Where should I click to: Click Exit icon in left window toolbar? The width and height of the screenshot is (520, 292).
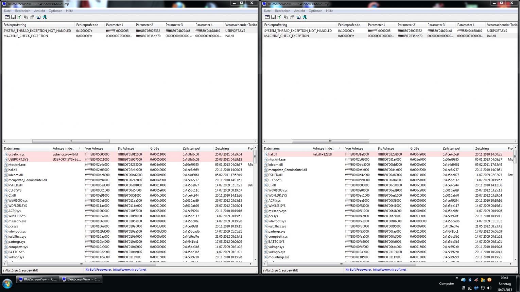45,17
